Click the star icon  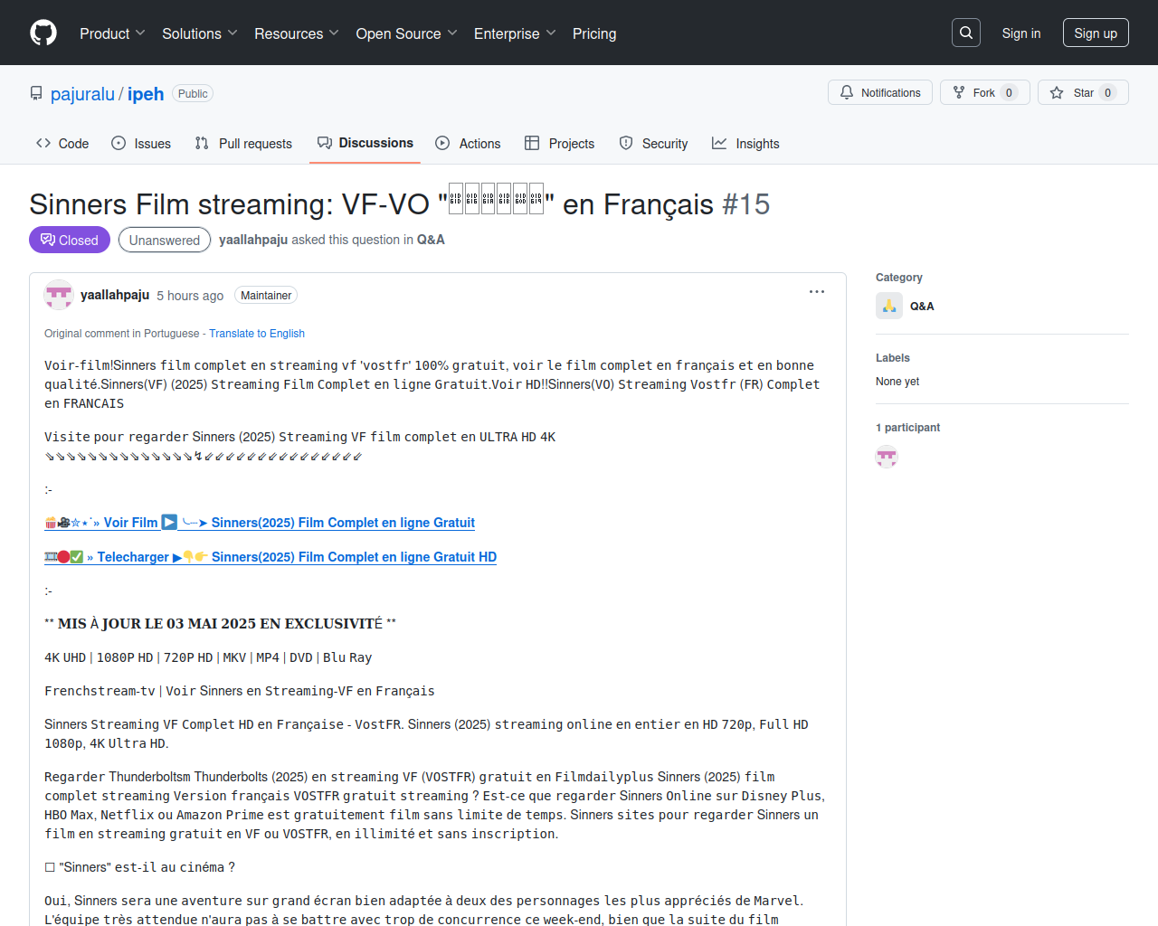coord(1057,92)
